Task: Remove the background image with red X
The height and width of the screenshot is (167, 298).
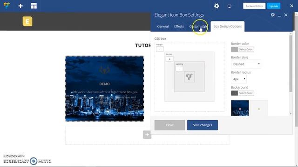Action: pyautogui.click(x=240, y=109)
